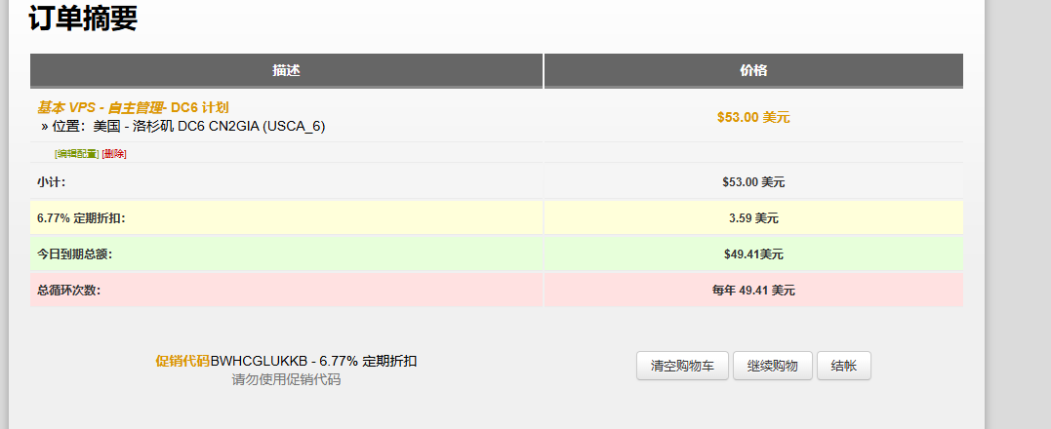This screenshot has width=1051, height=429.
Task: Click the 洛杉矶 DC6 CN2GIA location line
Action: click(183, 126)
